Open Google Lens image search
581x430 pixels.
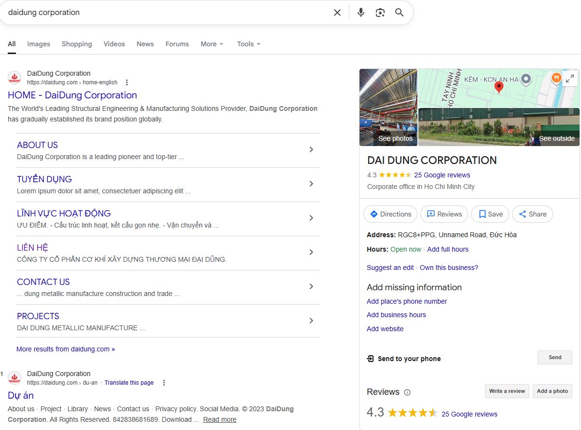pyautogui.click(x=380, y=13)
